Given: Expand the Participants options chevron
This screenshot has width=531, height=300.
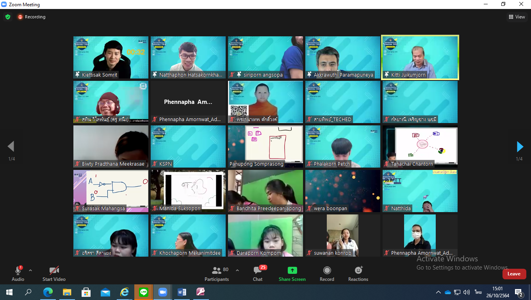Looking at the screenshot, I should 237,270.
